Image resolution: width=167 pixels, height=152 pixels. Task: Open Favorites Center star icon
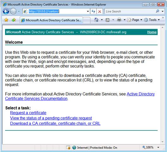coord(6,20)
